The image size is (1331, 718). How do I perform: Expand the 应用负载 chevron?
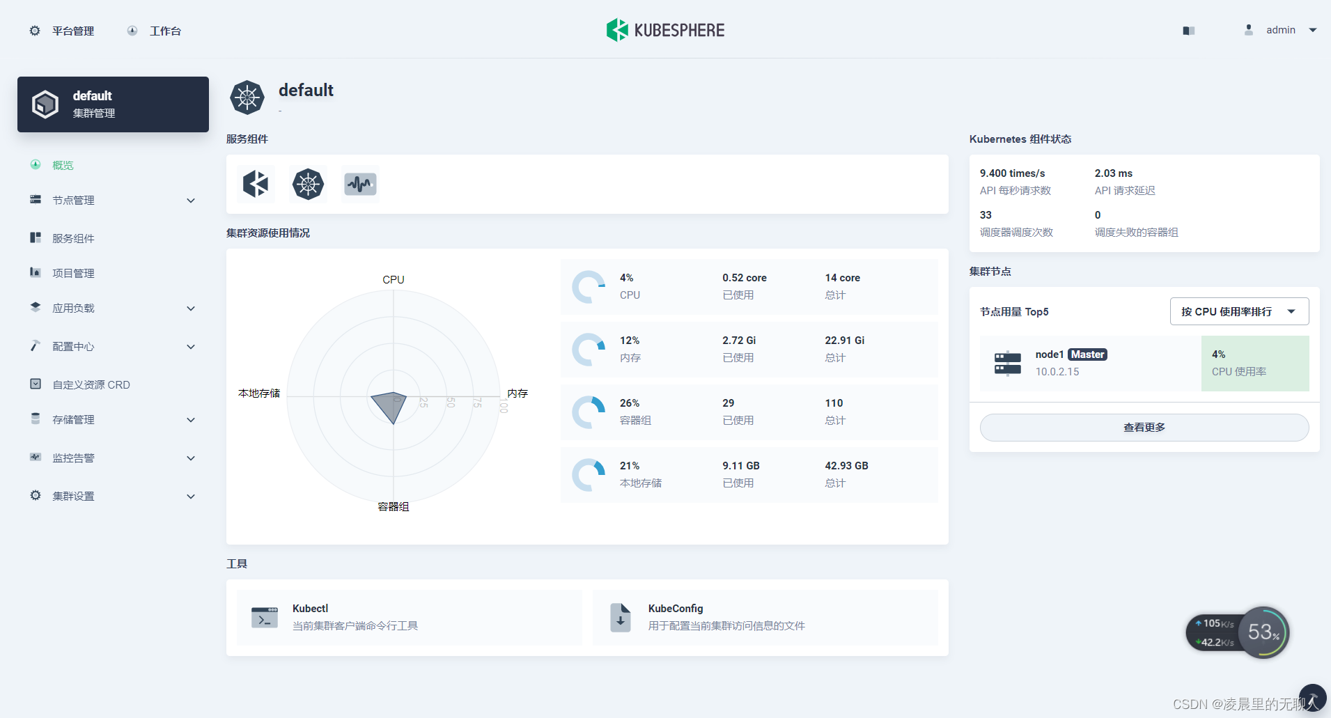tap(191, 309)
